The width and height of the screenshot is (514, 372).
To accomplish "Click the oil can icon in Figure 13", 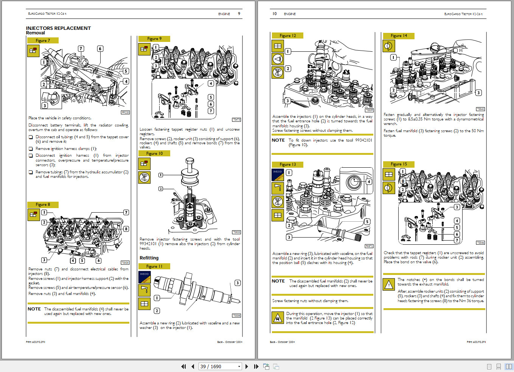I will pyautogui.click(x=278, y=188).
